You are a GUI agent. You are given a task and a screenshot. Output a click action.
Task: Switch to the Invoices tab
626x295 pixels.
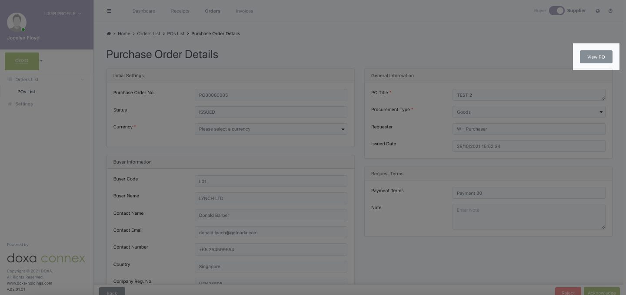(x=244, y=11)
